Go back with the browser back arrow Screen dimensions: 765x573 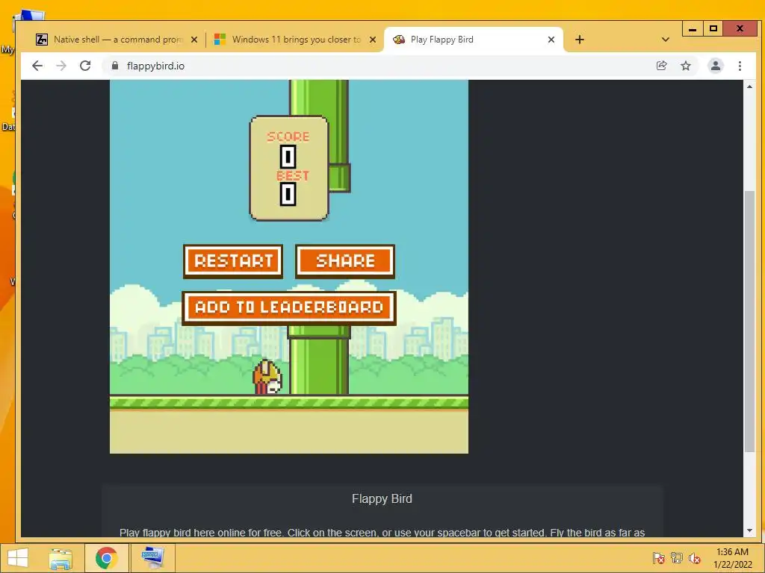[37, 66]
